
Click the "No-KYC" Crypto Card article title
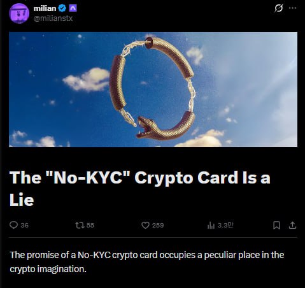point(140,188)
